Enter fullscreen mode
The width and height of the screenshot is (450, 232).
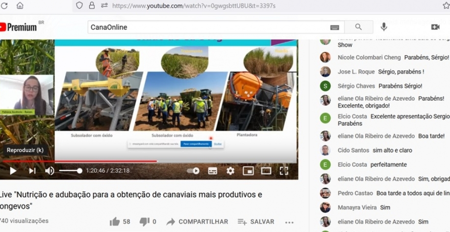pyautogui.click(x=284, y=171)
